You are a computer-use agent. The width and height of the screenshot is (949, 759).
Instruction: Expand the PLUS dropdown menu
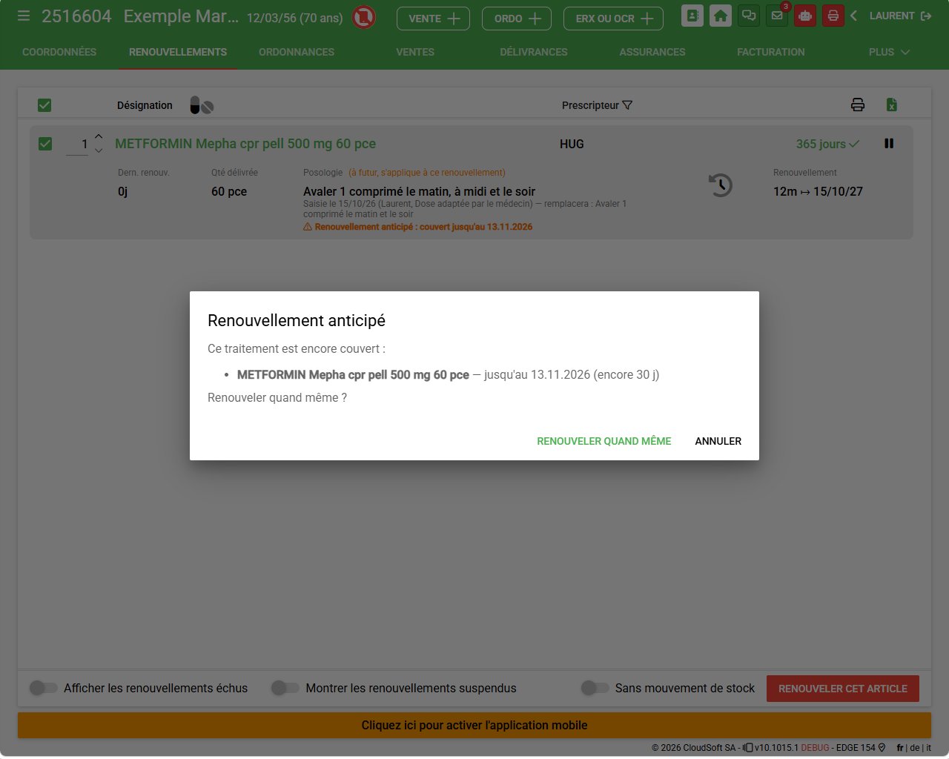[x=889, y=52]
